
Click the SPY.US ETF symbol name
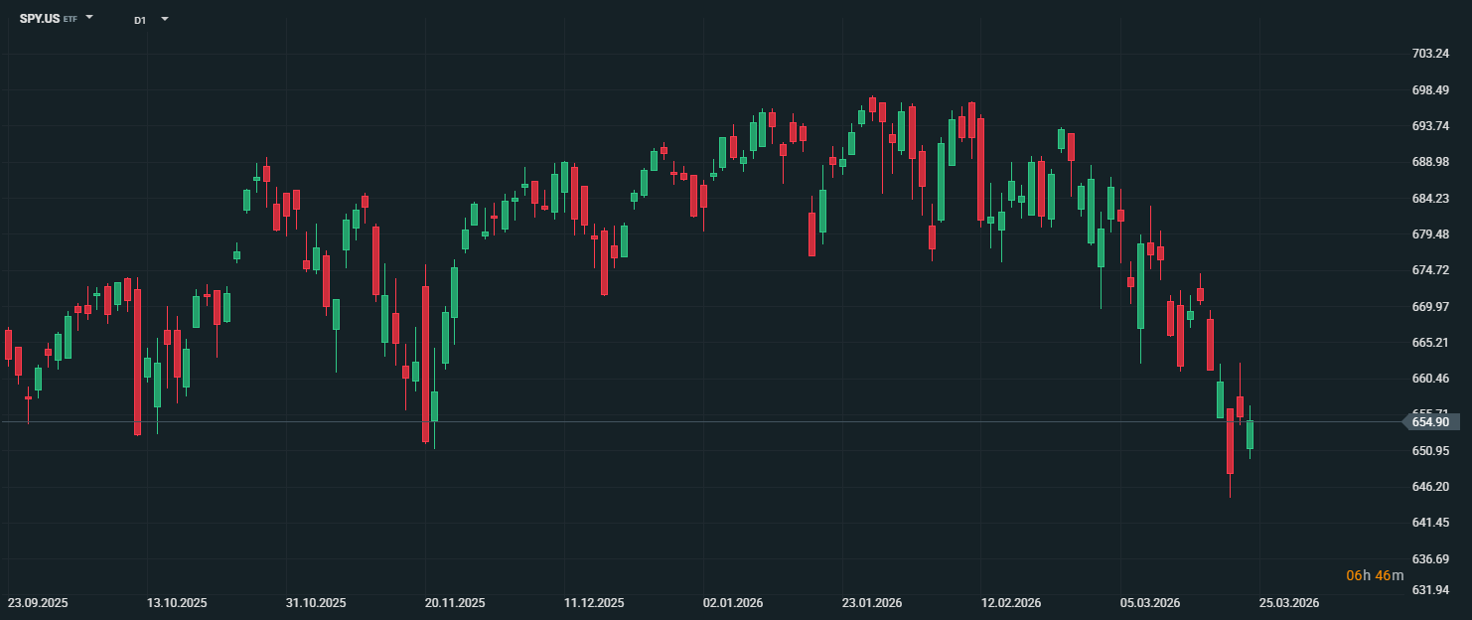pyautogui.click(x=41, y=19)
